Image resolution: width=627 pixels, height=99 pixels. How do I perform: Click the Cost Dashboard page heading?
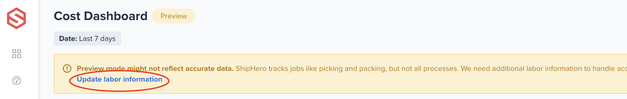101,16
